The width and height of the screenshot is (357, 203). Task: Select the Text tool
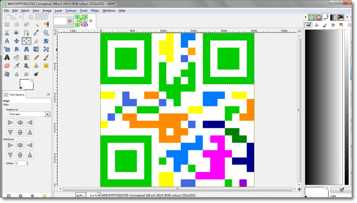click(7, 57)
